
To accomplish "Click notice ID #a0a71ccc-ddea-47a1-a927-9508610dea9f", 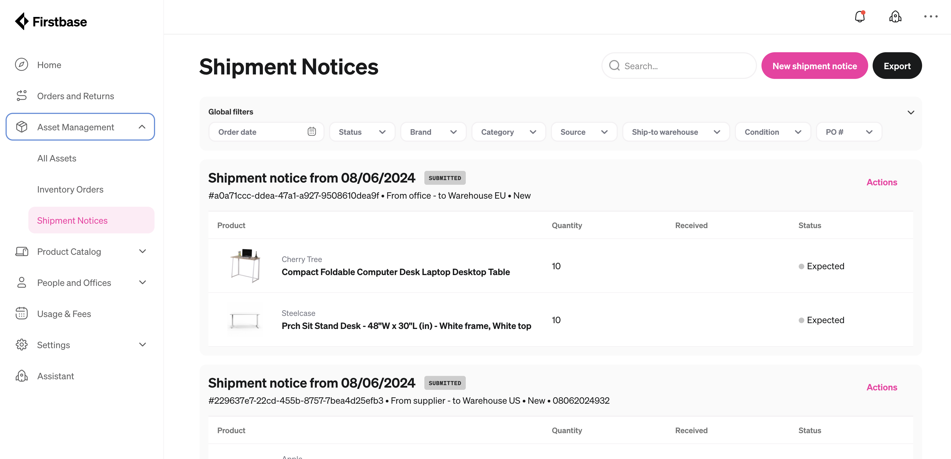I will [294, 196].
